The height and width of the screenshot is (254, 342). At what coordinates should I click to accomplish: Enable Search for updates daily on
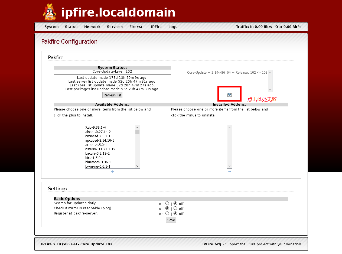pyautogui.click(x=167, y=203)
